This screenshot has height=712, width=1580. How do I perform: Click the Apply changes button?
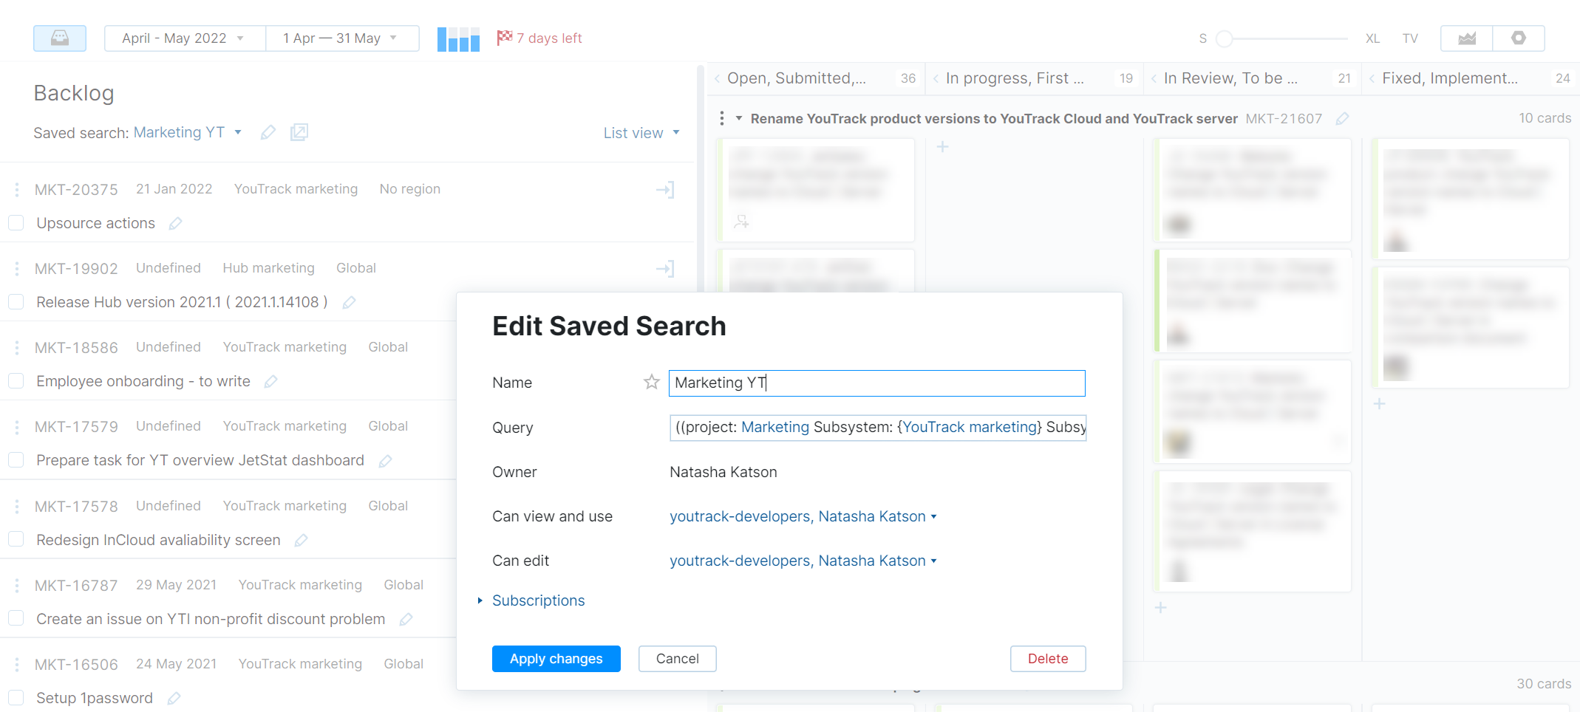(x=556, y=659)
